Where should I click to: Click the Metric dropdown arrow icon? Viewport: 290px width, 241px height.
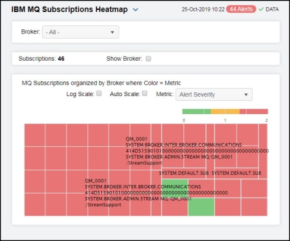coord(246,95)
